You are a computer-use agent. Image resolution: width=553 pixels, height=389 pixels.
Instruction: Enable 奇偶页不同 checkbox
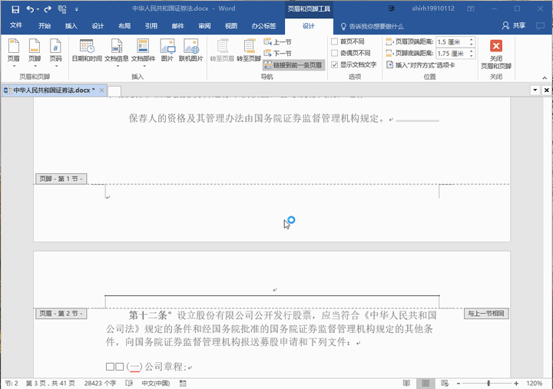[x=334, y=53]
